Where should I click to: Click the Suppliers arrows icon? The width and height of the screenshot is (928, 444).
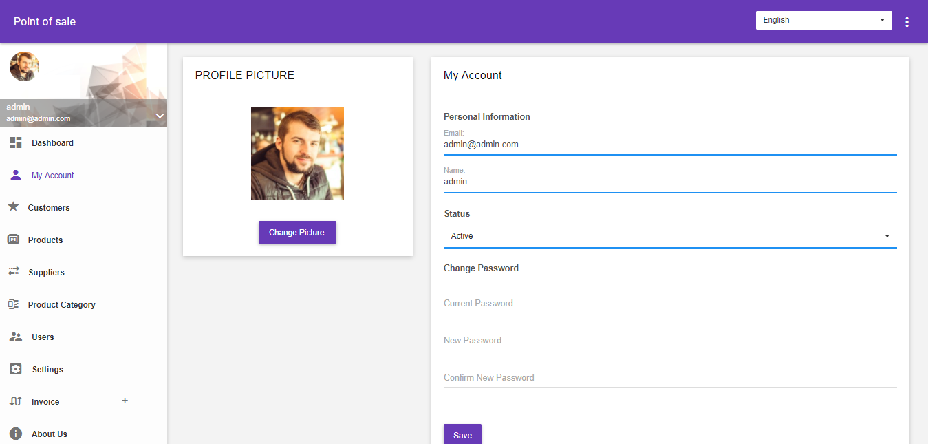pos(13,272)
